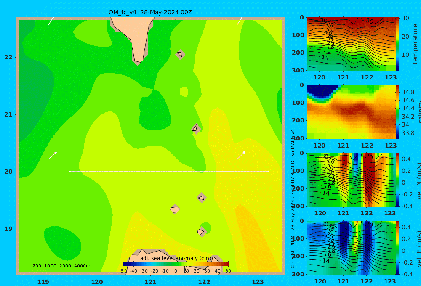Click the 34.8 tick on salinity colorbar
Screen dimensions: 421x286
click(408, 92)
